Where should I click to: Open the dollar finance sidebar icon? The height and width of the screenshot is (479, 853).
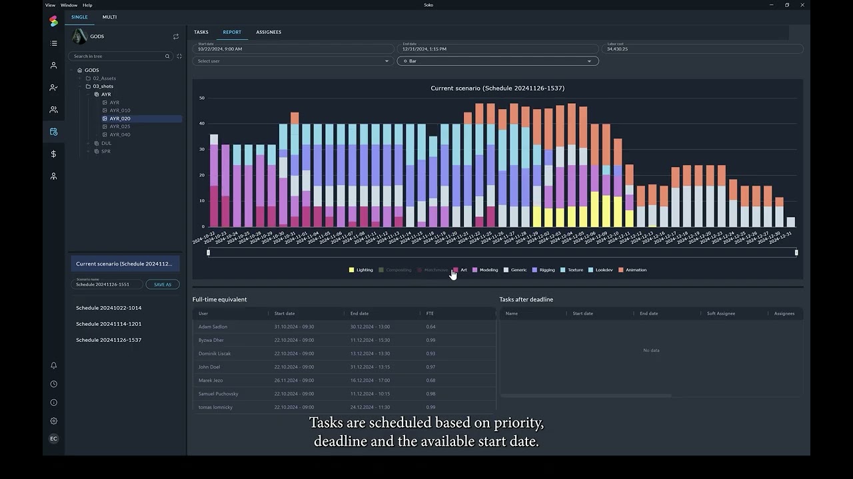coord(53,154)
